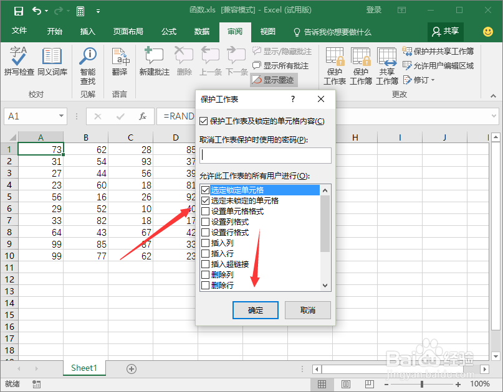
Task: Click the delete comment (删除) icon
Action: [x=184, y=62]
